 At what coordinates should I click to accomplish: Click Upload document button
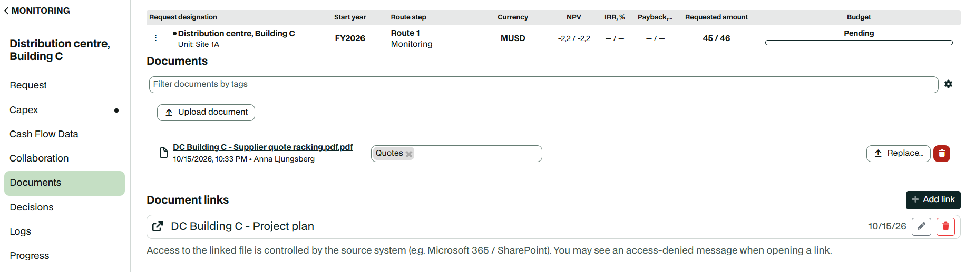click(206, 113)
